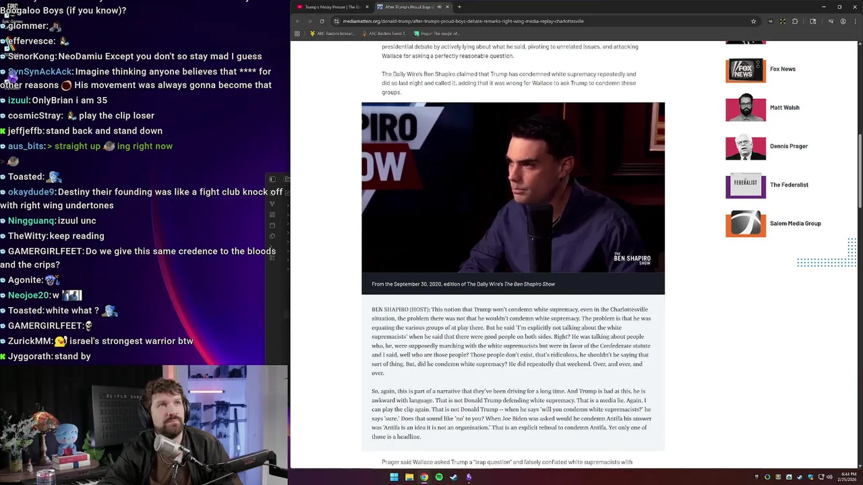The width and height of the screenshot is (863, 485).
Task: Click the Fox News logo thumbnail
Action: (746, 70)
